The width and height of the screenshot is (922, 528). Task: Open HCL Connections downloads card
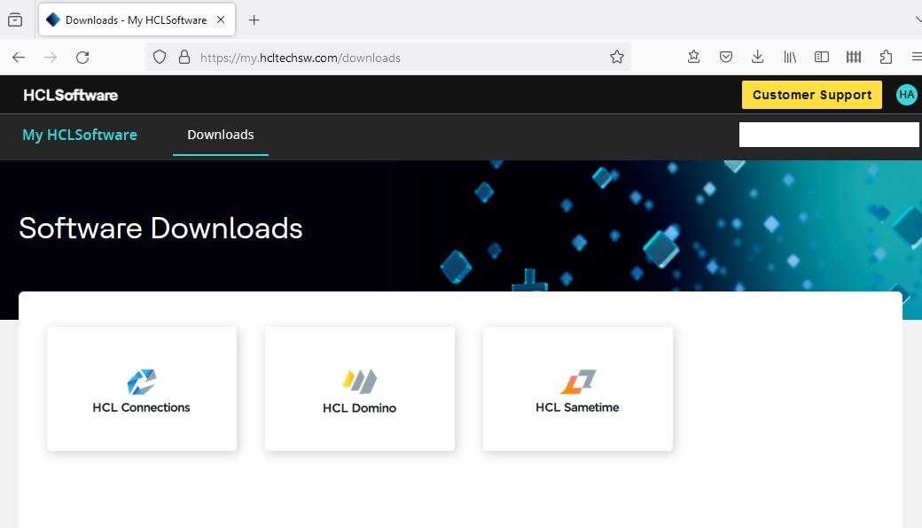click(x=142, y=389)
